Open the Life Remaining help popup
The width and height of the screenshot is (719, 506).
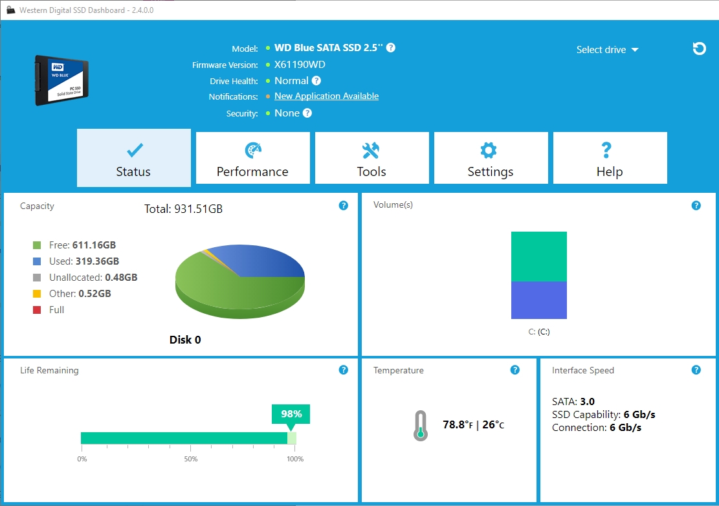point(343,369)
